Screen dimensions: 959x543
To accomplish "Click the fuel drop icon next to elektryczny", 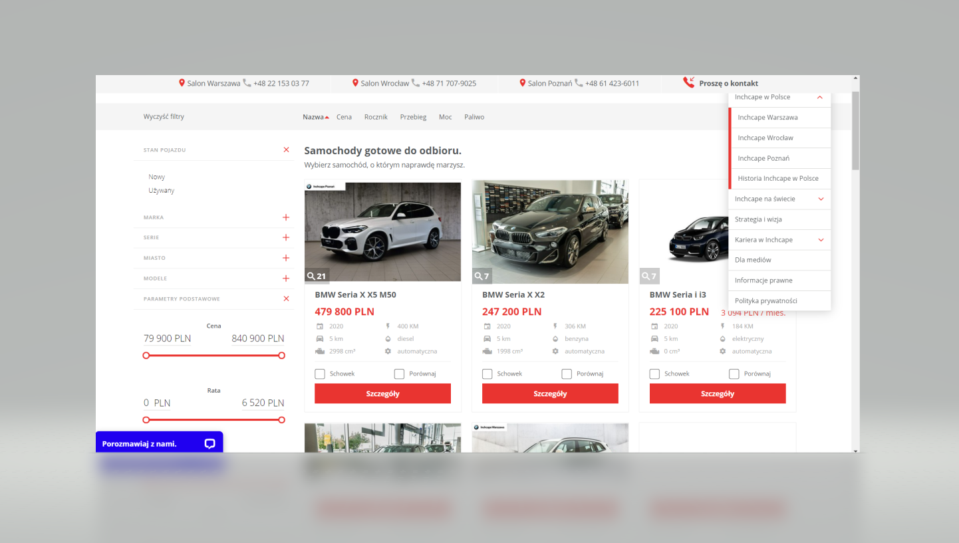I will pos(723,339).
